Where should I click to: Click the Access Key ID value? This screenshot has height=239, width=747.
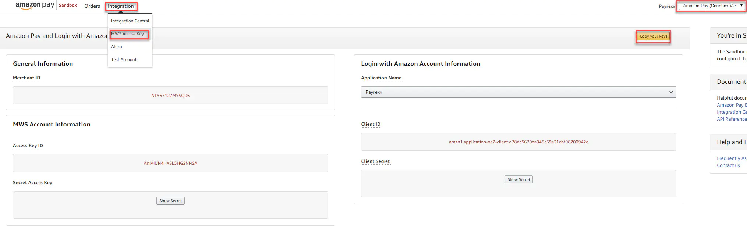(170, 163)
